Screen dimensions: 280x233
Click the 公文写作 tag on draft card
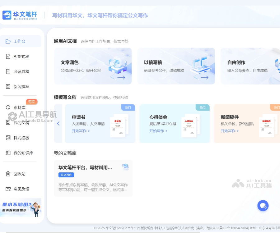pyautogui.click(x=66, y=175)
